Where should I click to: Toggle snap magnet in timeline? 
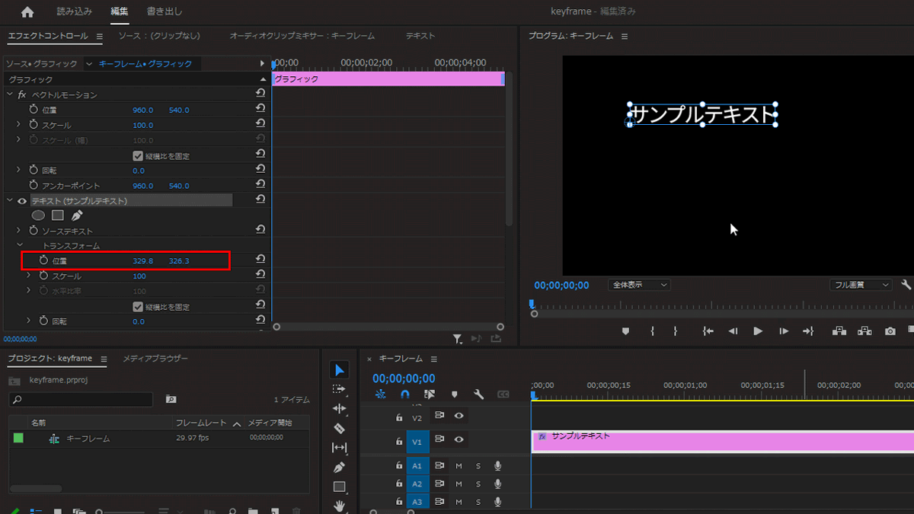405,394
